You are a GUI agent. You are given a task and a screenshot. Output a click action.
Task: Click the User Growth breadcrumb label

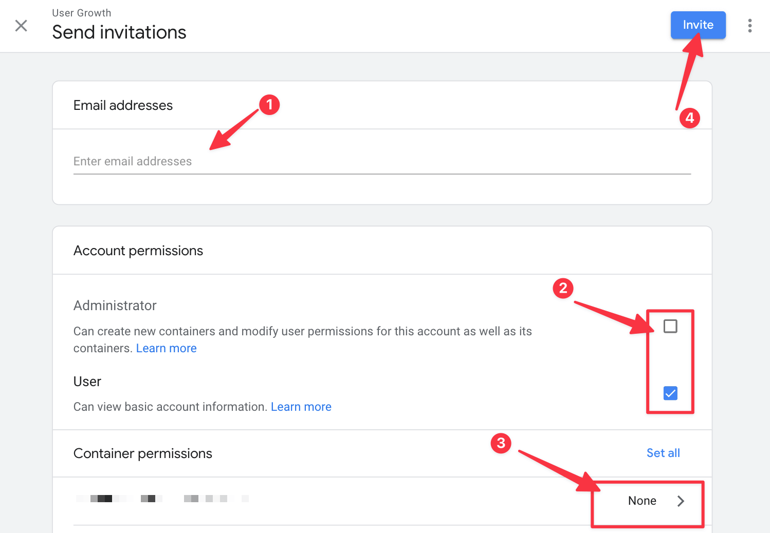click(x=81, y=12)
